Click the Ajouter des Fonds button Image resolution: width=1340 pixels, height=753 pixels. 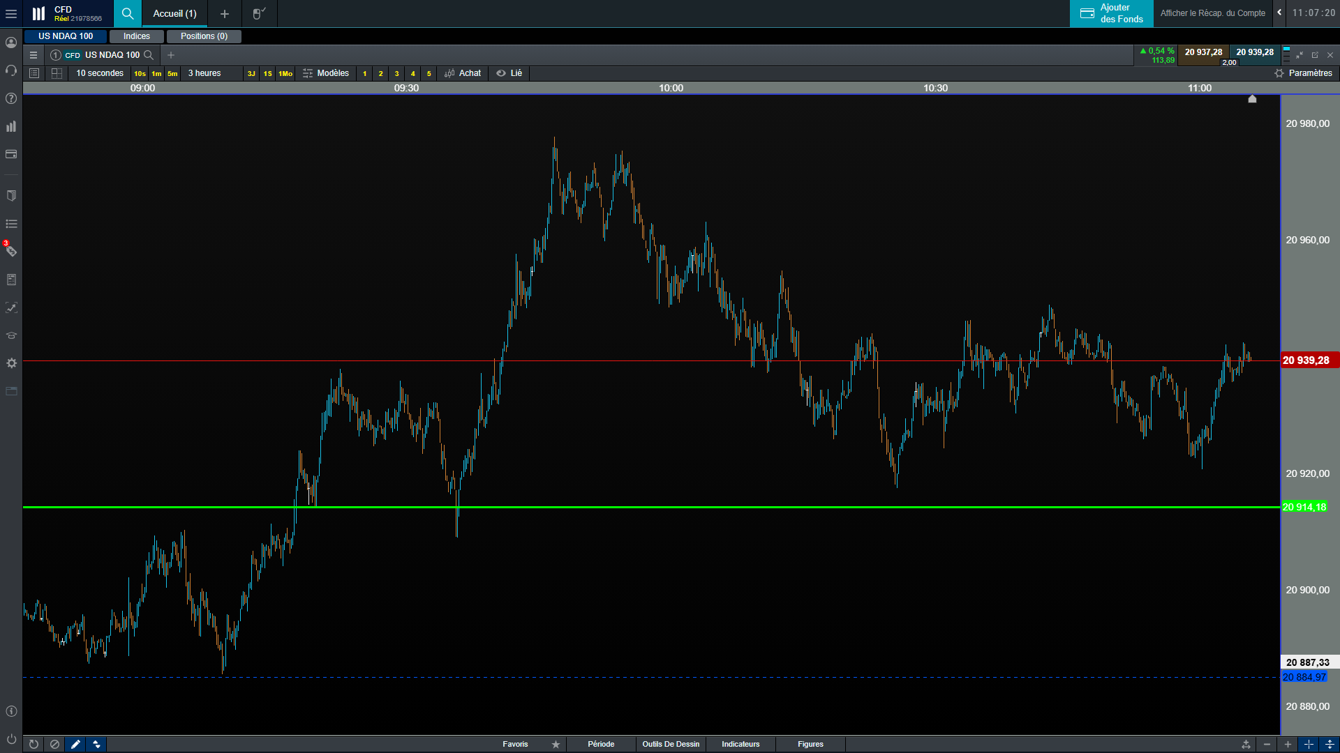(x=1112, y=13)
